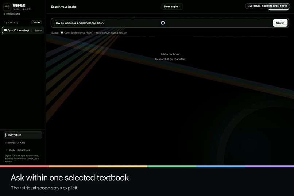
Task: Open the Parse engine dropdown
Action: (x=172, y=7)
